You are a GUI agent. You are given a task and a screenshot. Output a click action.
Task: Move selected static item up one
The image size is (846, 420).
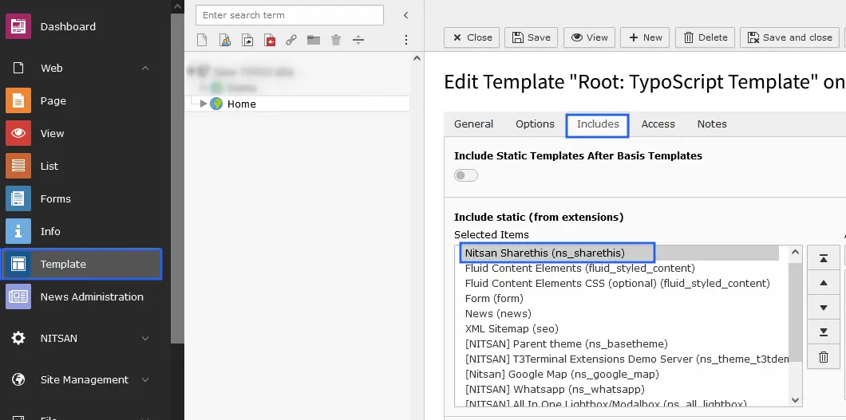(824, 283)
